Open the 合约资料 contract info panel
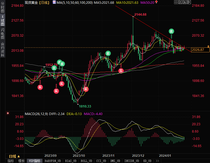The image size is (210, 163). click(x=2, y=49)
